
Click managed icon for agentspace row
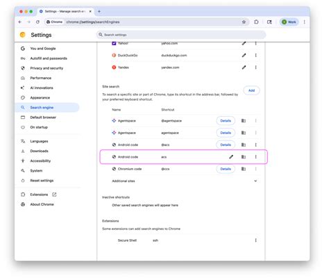pos(244,133)
